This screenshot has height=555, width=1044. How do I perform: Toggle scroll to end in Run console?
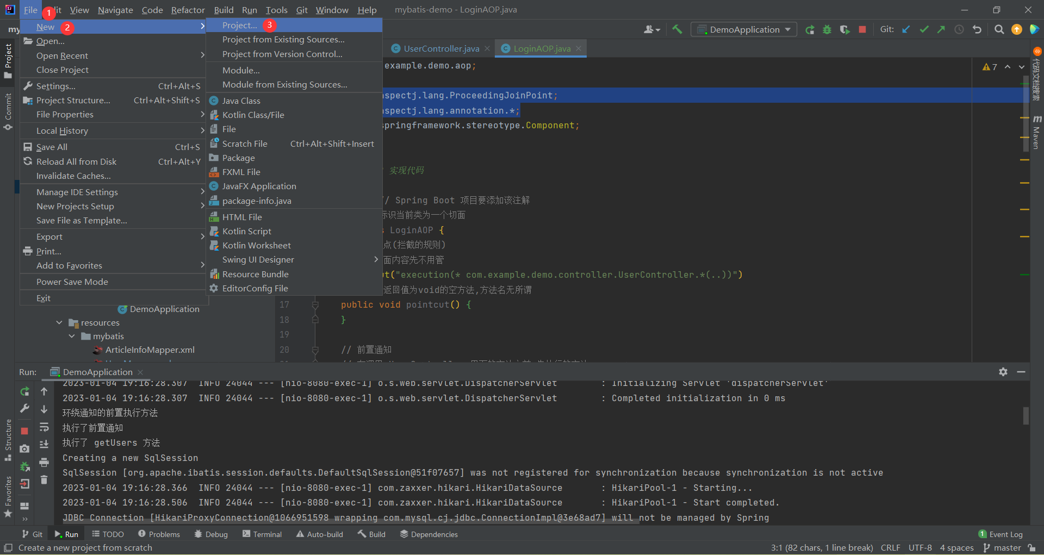pos(44,445)
